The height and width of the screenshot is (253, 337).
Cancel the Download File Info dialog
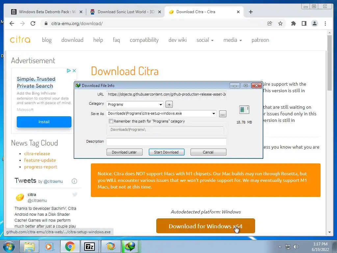[208, 152]
